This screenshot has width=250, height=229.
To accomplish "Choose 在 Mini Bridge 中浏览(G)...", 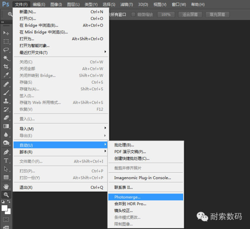I will pyautogui.click(x=61, y=32).
